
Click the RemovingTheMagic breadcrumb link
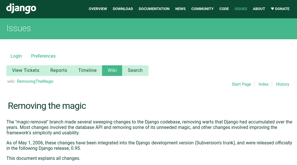click(35, 81)
